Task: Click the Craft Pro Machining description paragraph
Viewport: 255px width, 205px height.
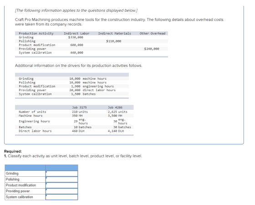Action: (x=119, y=22)
